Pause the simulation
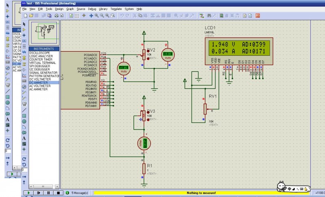325x197 pixels. pyautogui.click(x=48, y=193)
